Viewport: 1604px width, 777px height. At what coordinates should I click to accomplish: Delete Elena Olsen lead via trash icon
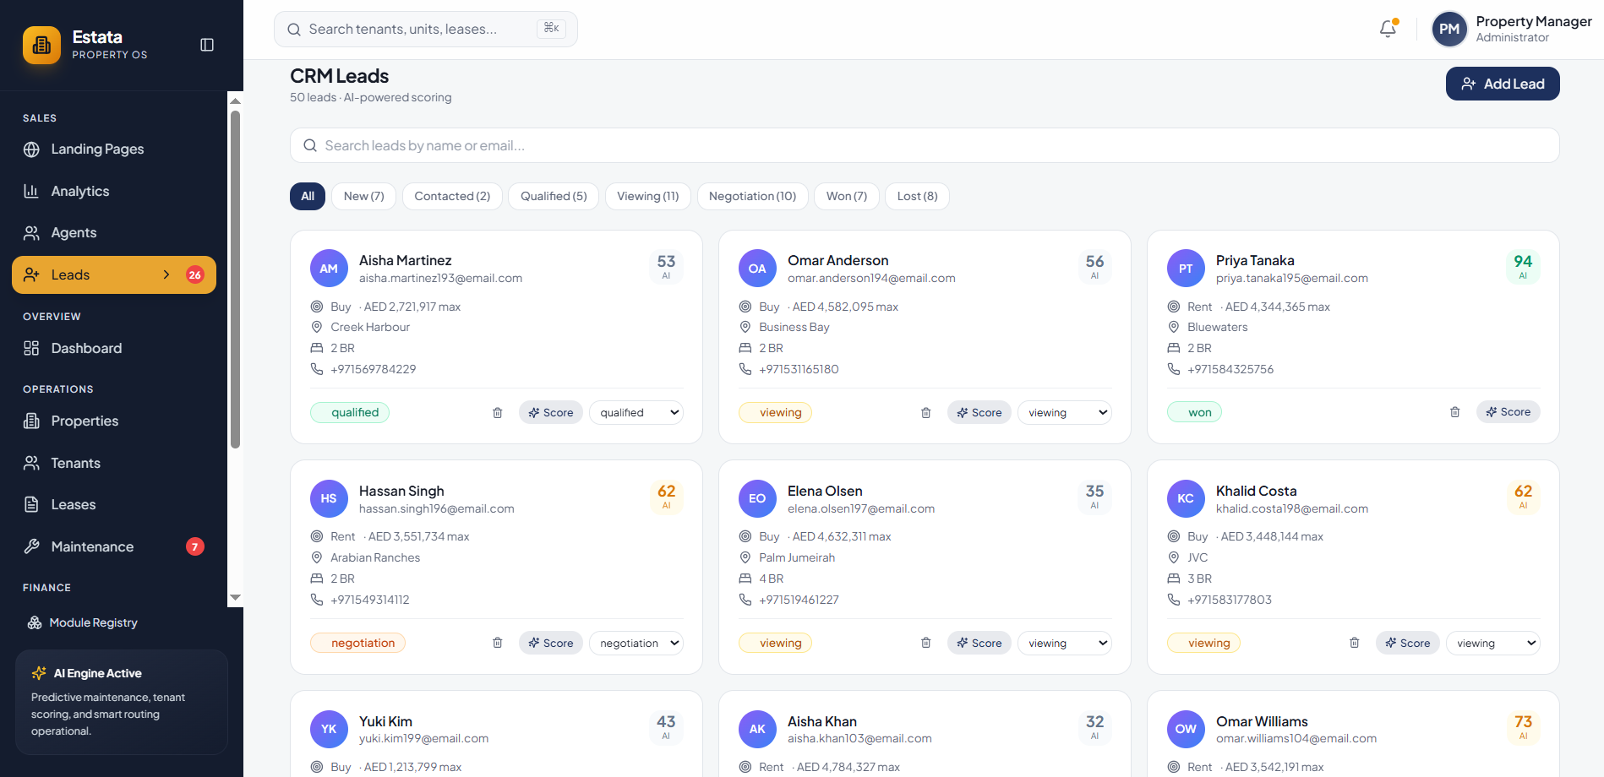pos(926,643)
